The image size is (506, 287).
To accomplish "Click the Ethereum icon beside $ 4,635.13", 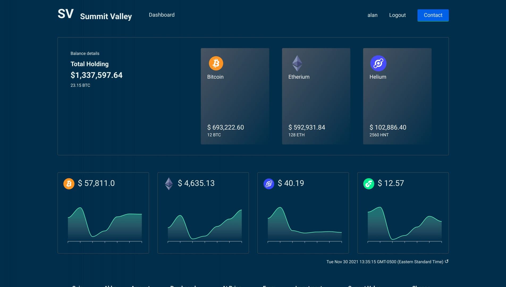I will pos(169,184).
